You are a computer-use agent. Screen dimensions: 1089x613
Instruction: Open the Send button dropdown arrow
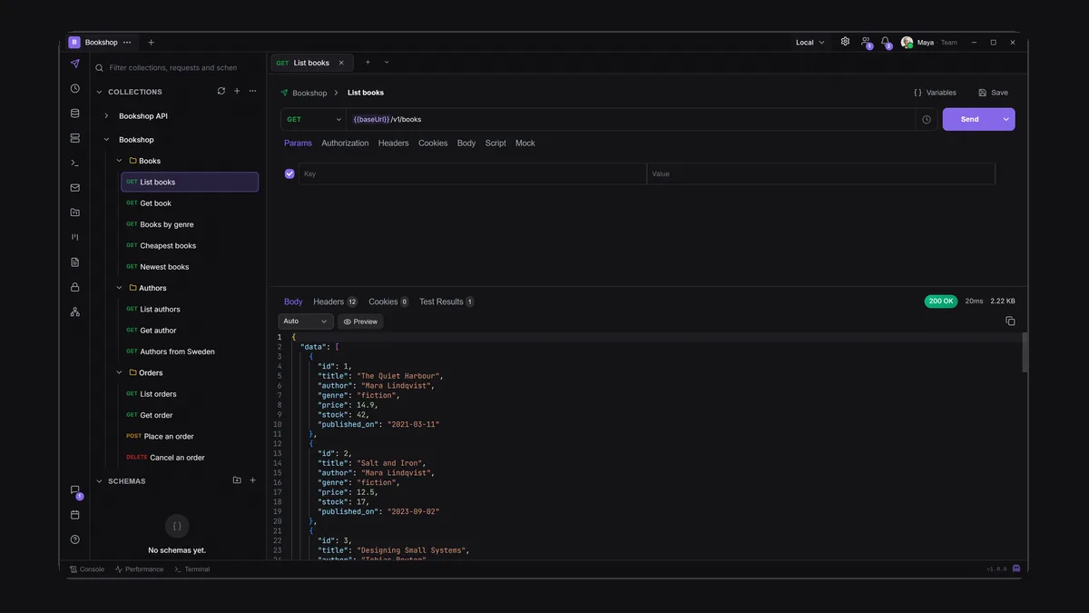tap(1006, 119)
